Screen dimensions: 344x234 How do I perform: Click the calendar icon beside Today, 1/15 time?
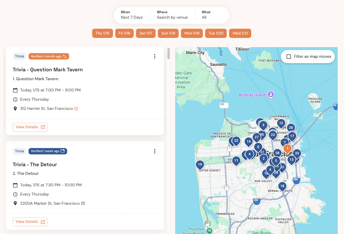pyautogui.click(x=15, y=90)
